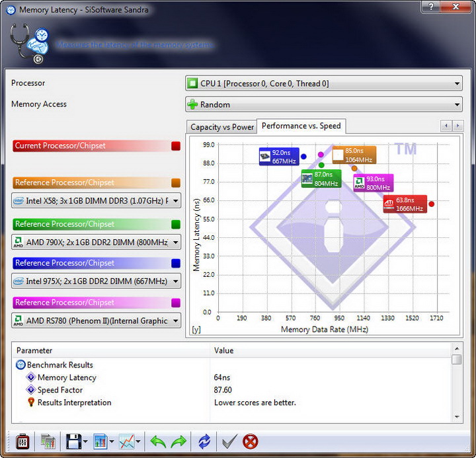Image resolution: width=476 pixels, height=458 pixels.
Task: Open the Intel X58 reference dropdown
Action: [97, 201]
